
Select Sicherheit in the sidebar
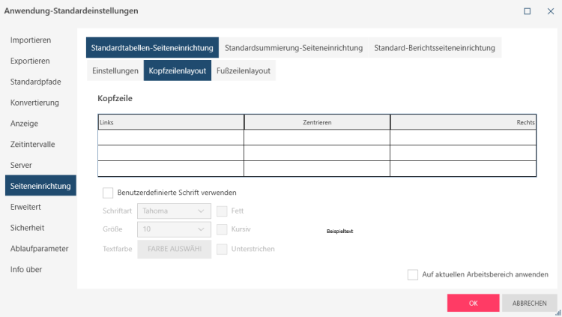click(x=29, y=227)
